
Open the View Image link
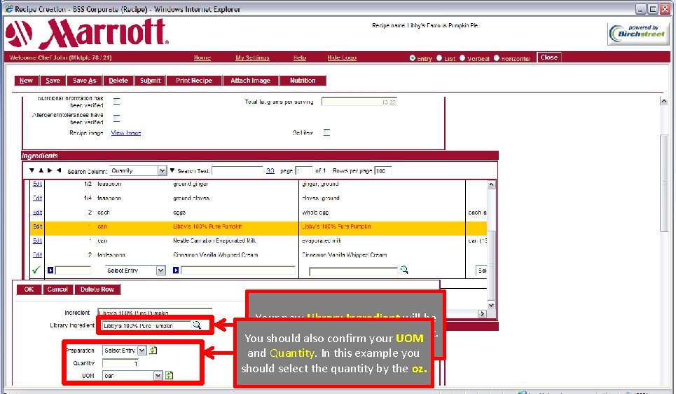pyautogui.click(x=126, y=133)
